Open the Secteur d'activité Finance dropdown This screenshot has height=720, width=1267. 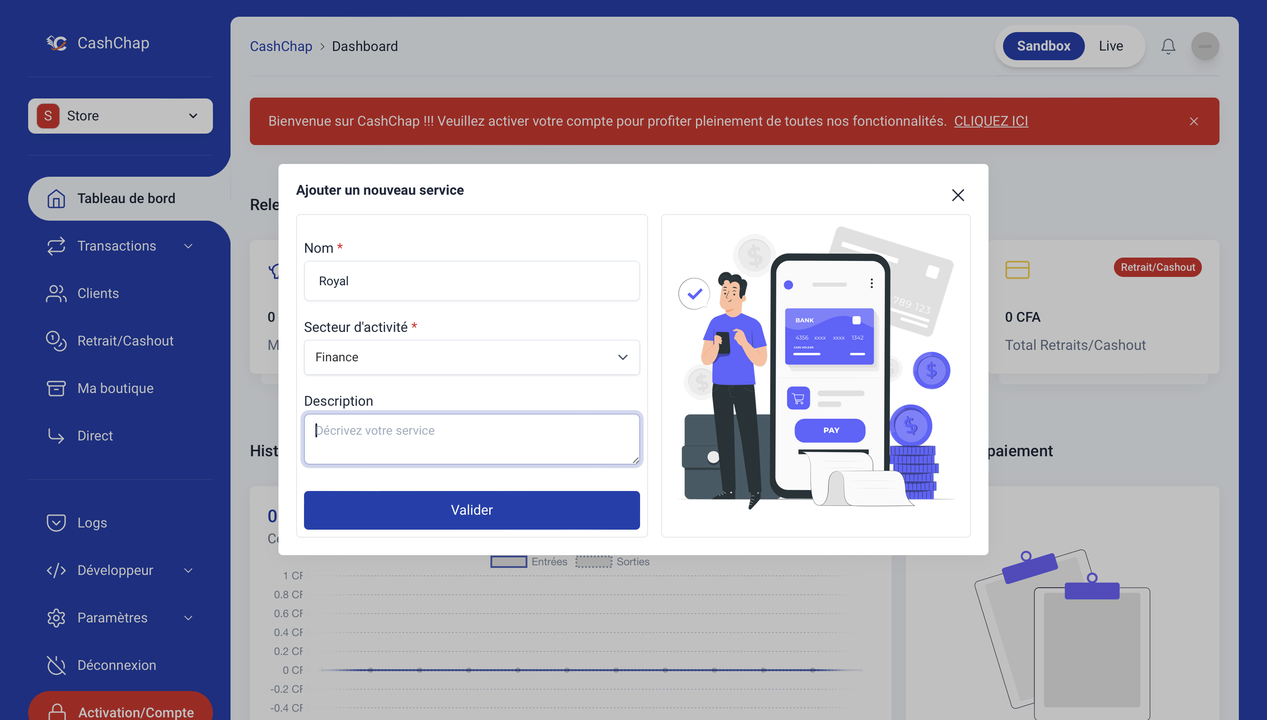pos(471,357)
